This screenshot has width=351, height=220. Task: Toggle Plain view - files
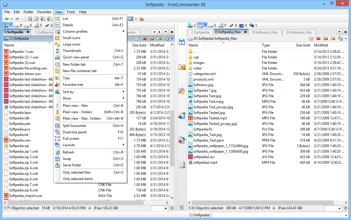[x=90, y=106]
